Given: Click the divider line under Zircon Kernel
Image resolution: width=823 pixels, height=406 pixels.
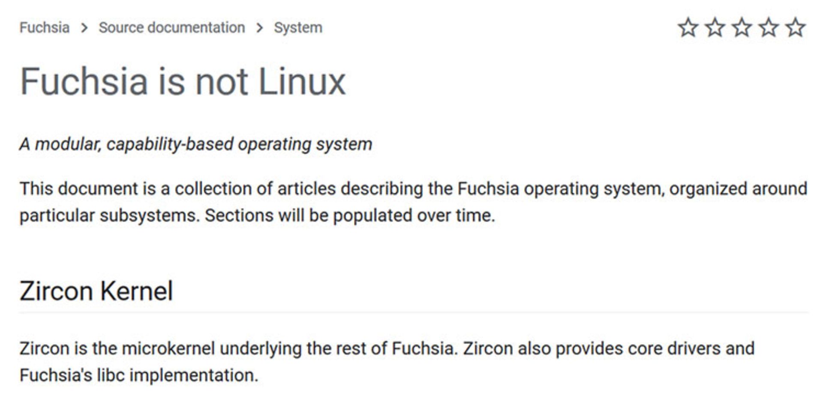Looking at the screenshot, I should coord(414,312).
